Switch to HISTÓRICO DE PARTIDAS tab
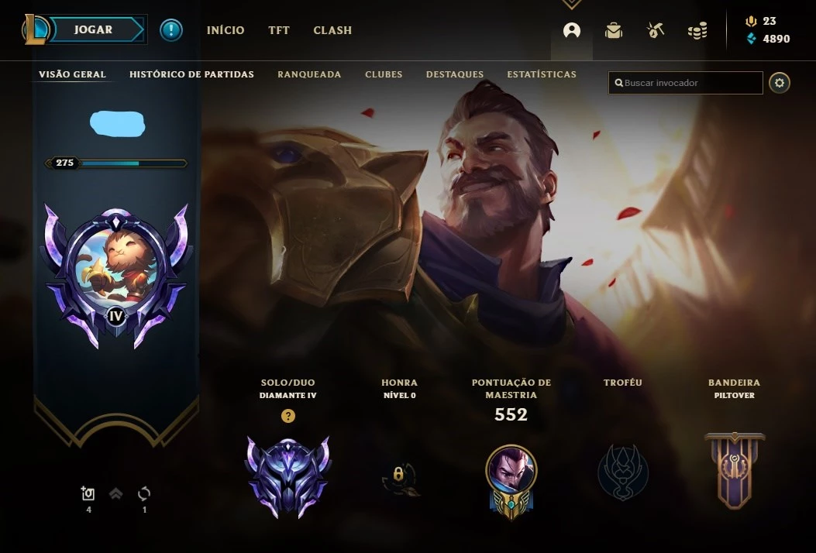 pyautogui.click(x=191, y=74)
